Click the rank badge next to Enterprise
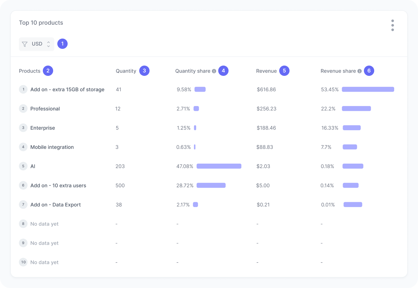Viewport: 418px width, 288px height. pos(23,128)
